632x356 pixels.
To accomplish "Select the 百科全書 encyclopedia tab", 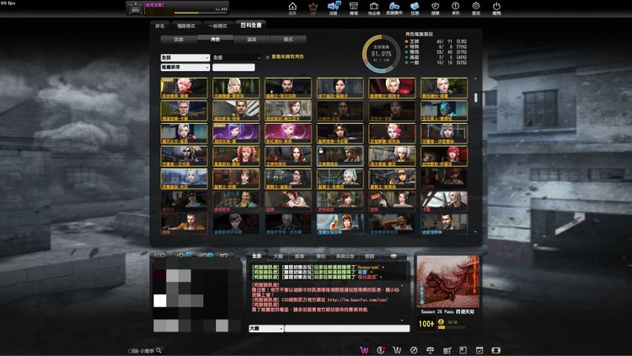I will tap(251, 25).
